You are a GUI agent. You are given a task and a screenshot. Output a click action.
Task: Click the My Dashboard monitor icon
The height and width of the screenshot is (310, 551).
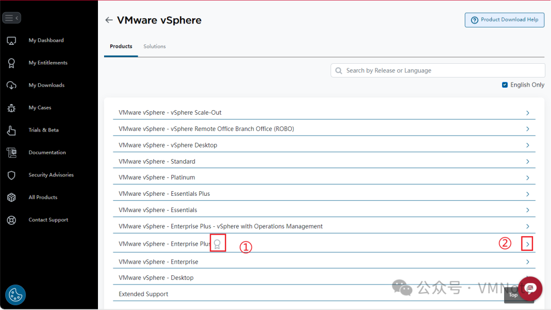(x=11, y=41)
